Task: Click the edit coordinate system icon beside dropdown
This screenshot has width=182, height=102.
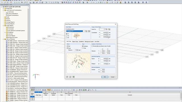Action: pyautogui.click(x=89, y=31)
